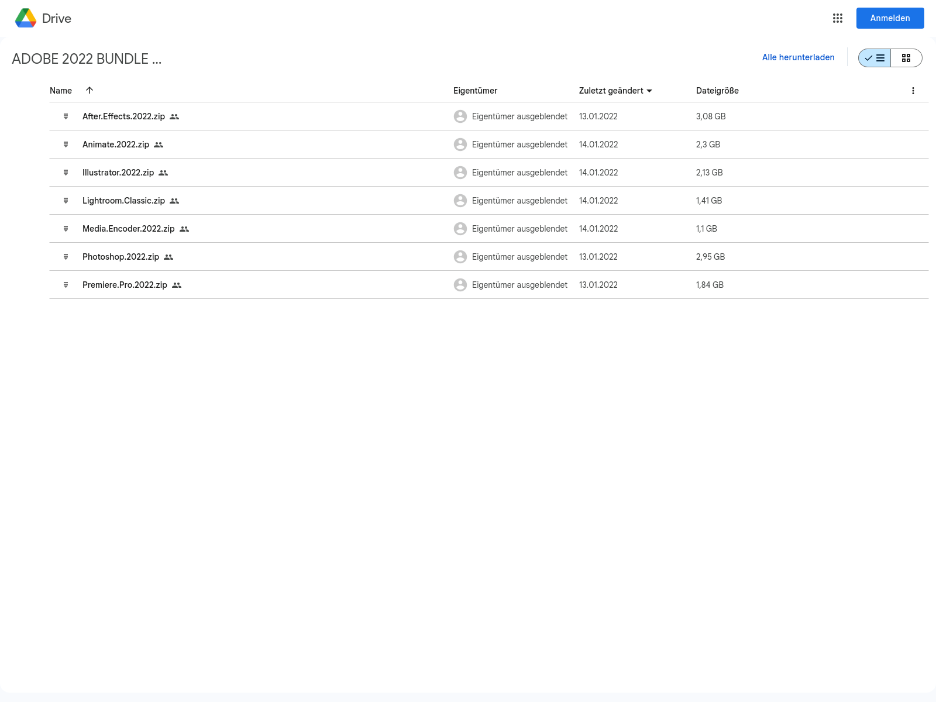Click the shared icon next to Lightroom.Classic.zip
936x702 pixels.
174,201
